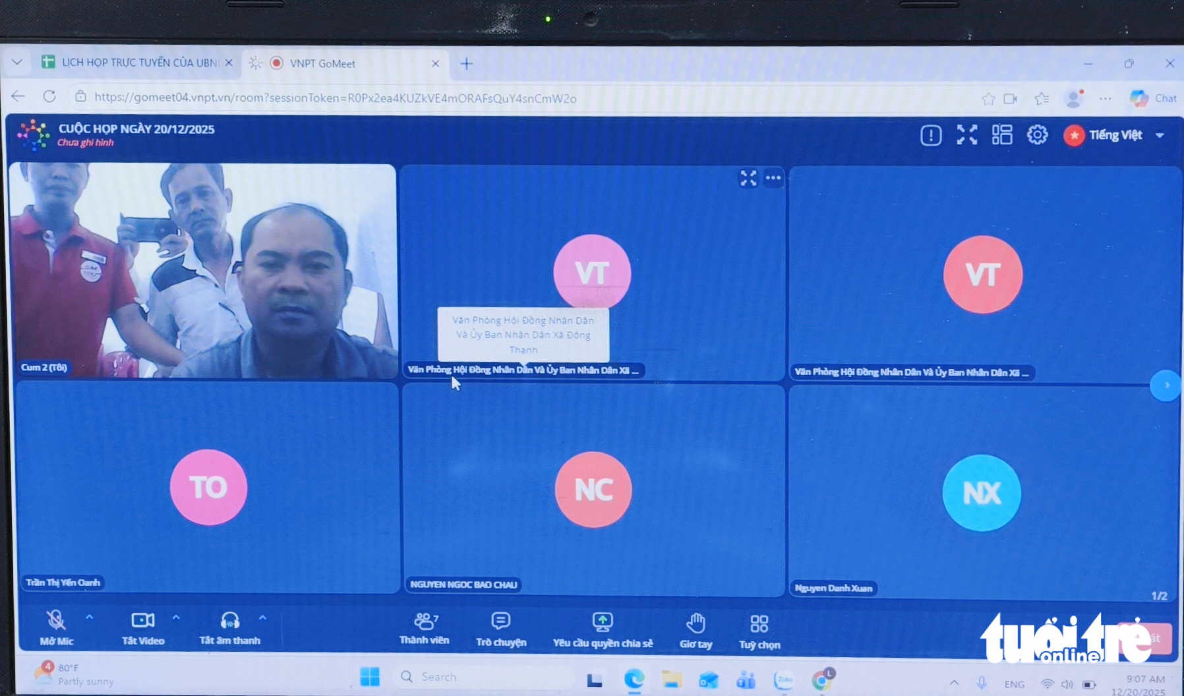Click the Giơ tay raise hand icon
1184x696 pixels.
696,630
